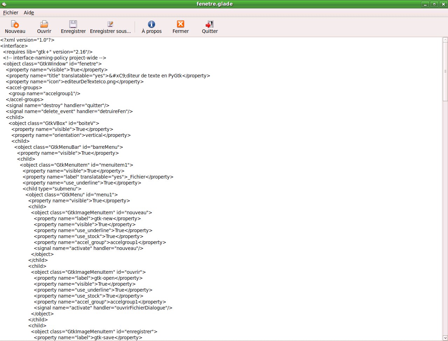Exit the editor via the Quitter icon
The image size is (448, 341).
click(x=210, y=24)
